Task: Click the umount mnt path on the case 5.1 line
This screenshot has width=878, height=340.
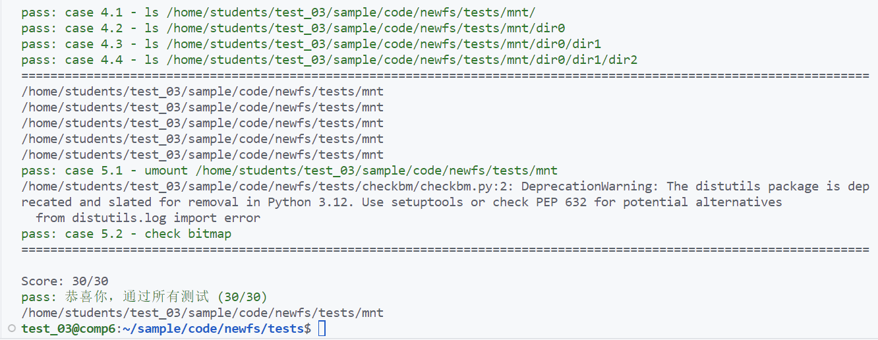Action: 376,170
